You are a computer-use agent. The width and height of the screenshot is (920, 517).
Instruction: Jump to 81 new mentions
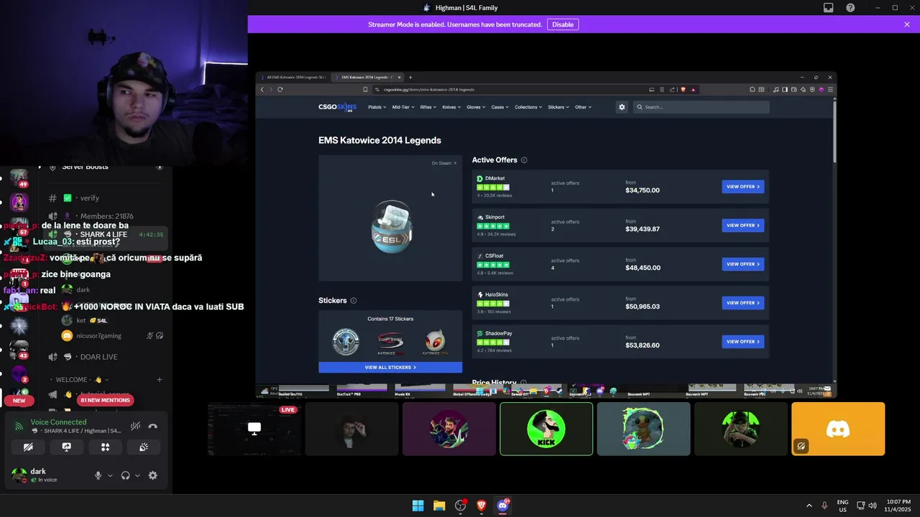pyautogui.click(x=105, y=400)
